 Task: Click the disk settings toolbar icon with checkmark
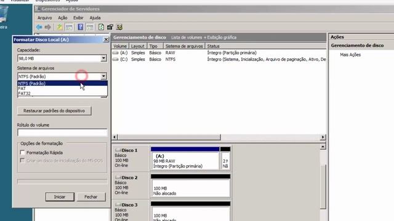pyautogui.click(x=119, y=27)
